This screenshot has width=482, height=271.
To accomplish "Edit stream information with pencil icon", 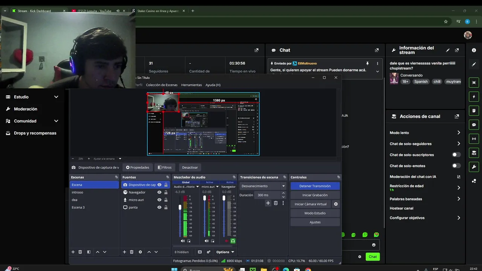I will tap(448, 50).
